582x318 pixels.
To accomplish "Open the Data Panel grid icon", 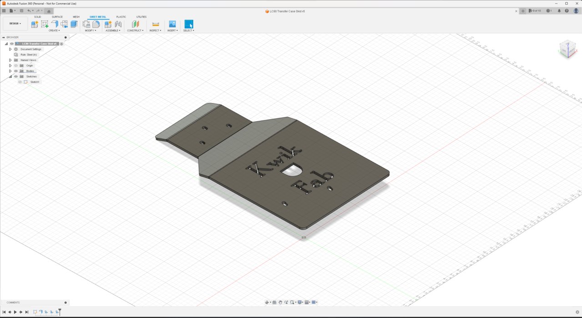I will pyautogui.click(x=4, y=11).
